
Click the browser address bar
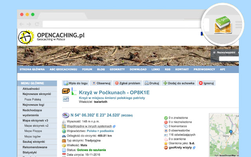pos(122,24)
